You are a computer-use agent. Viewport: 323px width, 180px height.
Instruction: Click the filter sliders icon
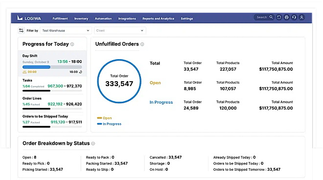tap(21, 30)
